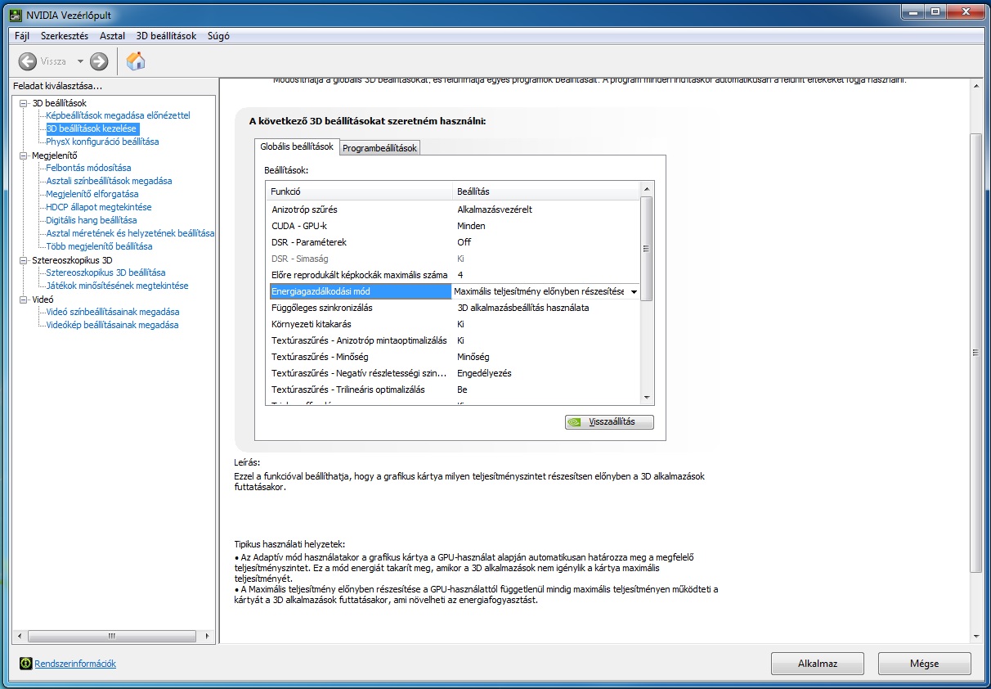Click the Visszaállítás button
This screenshot has width=991, height=689.
point(609,422)
